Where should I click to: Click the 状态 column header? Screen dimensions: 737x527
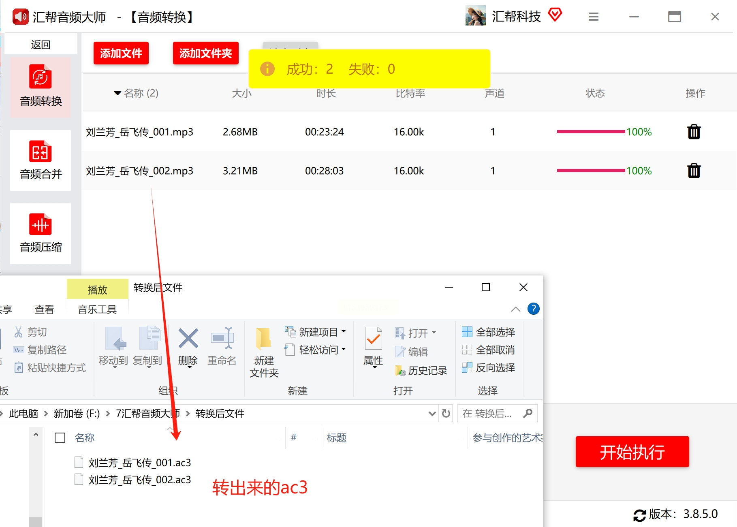[595, 93]
